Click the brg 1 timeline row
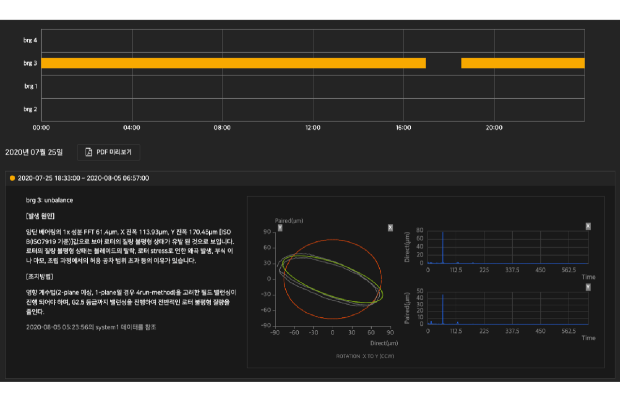This screenshot has width=620, height=402. tap(313, 87)
